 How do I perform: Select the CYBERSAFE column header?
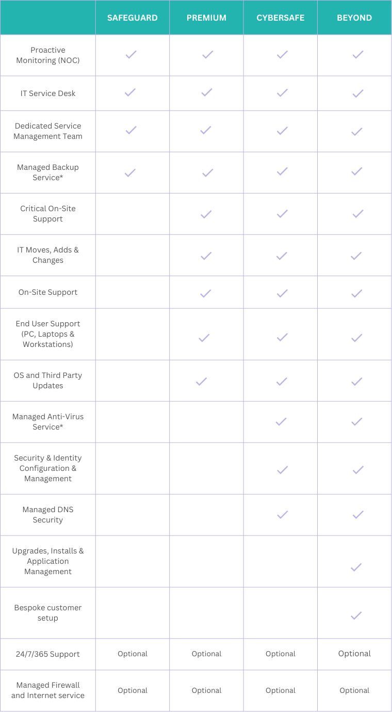281,18
